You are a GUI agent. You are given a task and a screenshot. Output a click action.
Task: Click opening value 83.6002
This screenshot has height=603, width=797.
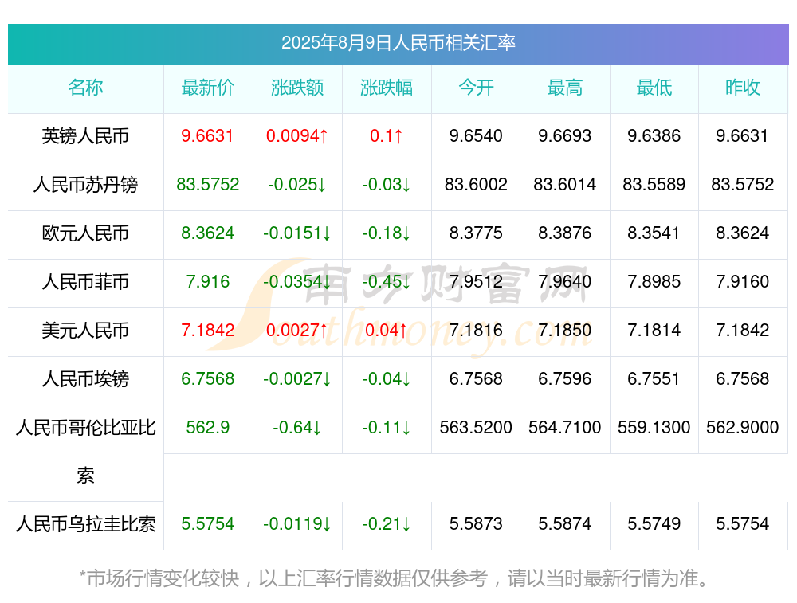476,185
